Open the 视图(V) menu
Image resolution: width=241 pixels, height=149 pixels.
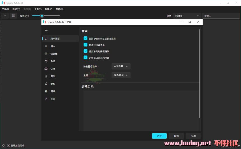click(x=48, y=9)
